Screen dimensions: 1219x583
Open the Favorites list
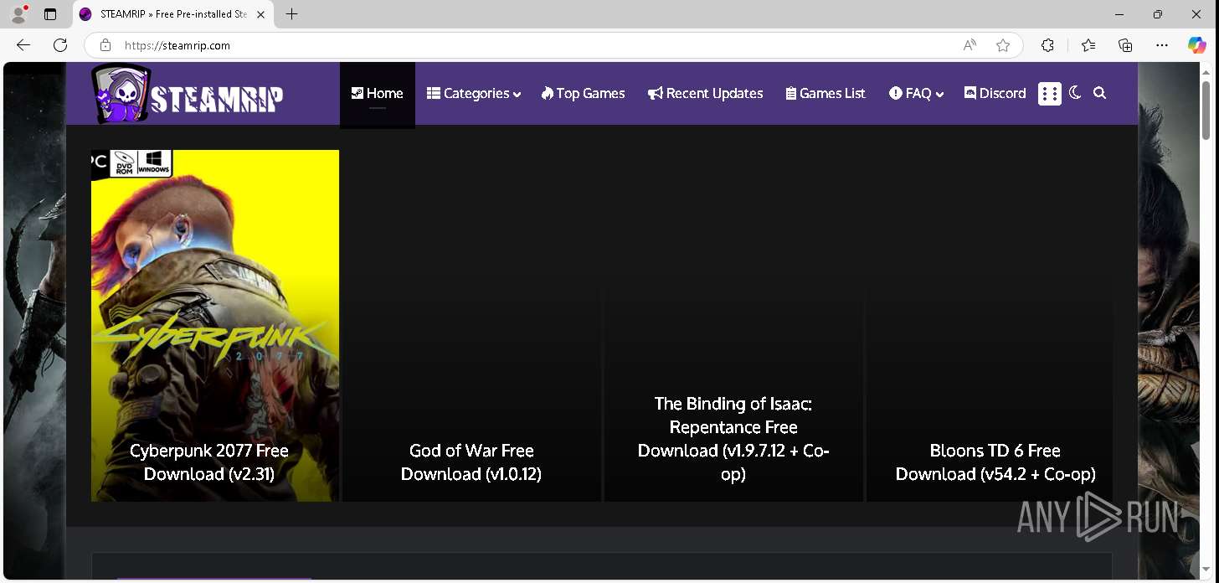point(1088,45)
